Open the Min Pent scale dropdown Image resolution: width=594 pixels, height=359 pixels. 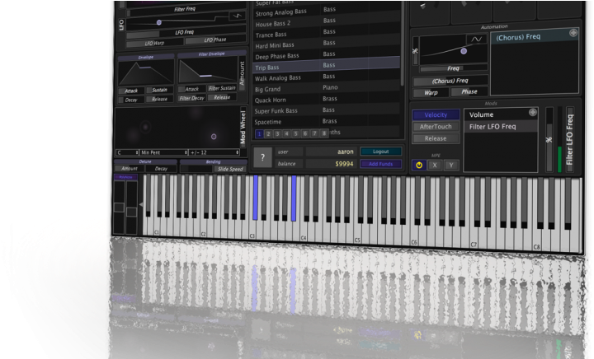tap(163, 152)
